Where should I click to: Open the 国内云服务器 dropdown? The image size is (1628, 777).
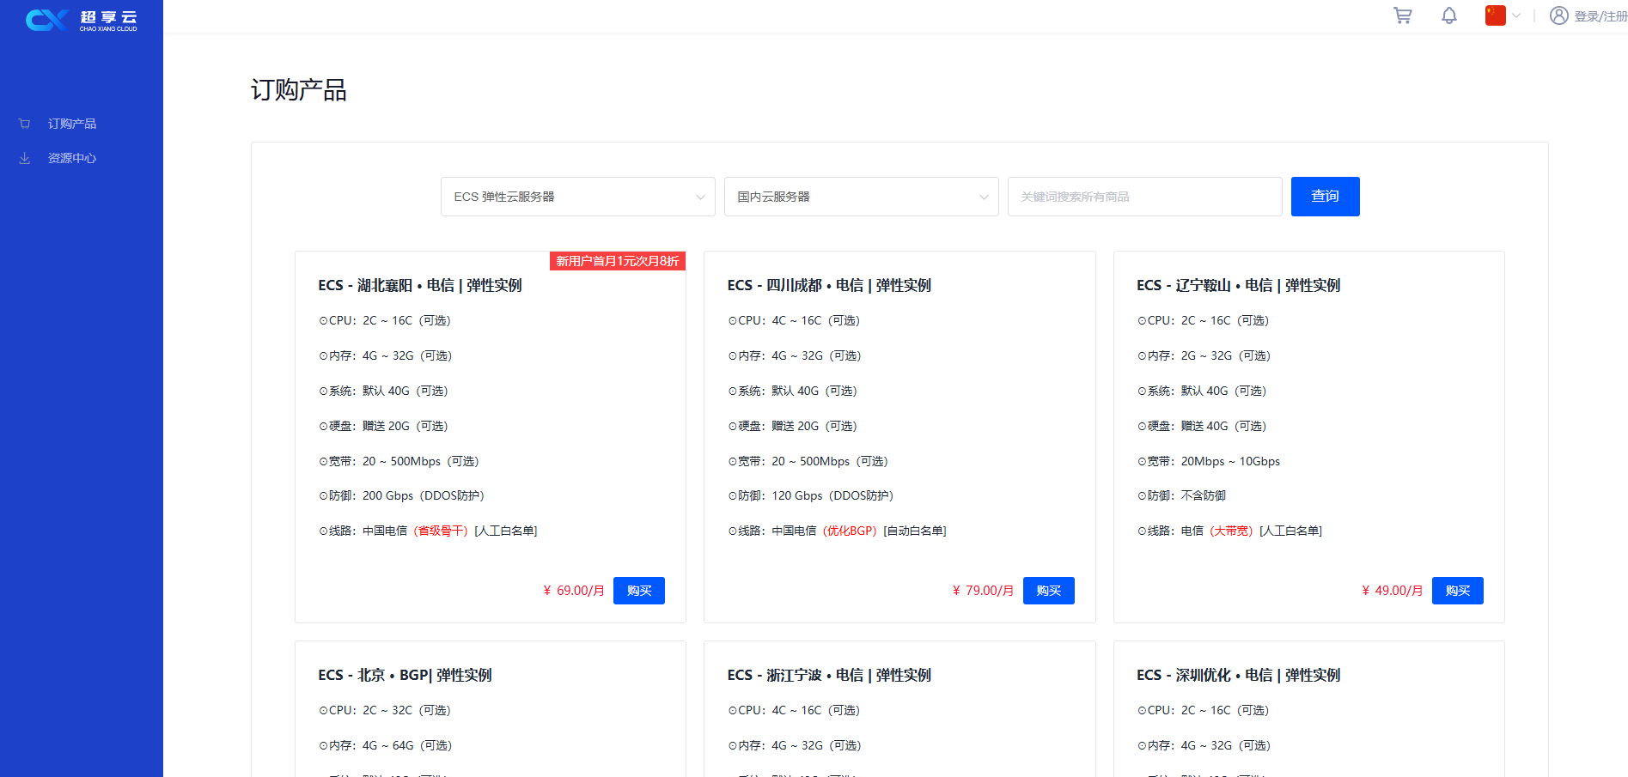[x=861, y=197]
